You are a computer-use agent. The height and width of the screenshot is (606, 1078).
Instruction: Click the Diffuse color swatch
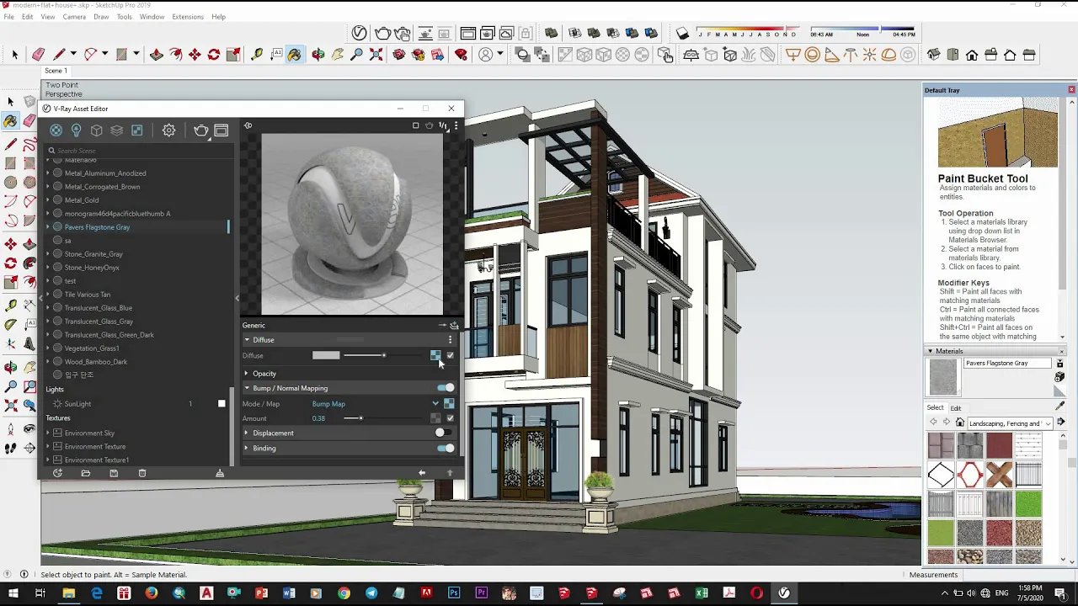pos(326,355)
